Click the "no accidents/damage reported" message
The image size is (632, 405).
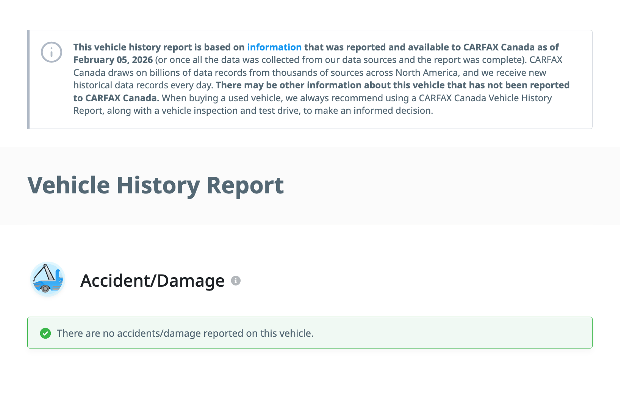[185, 333]
